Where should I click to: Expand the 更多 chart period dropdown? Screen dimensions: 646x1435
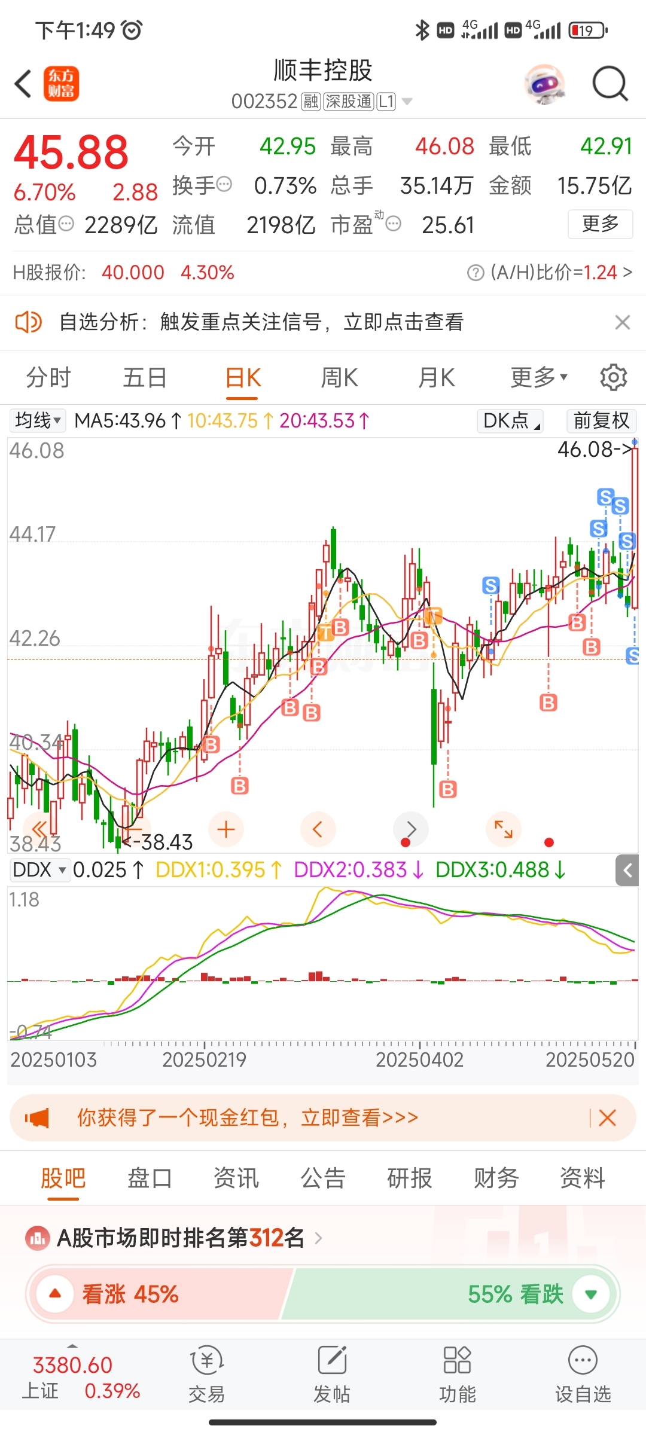(x=539, y=377)
